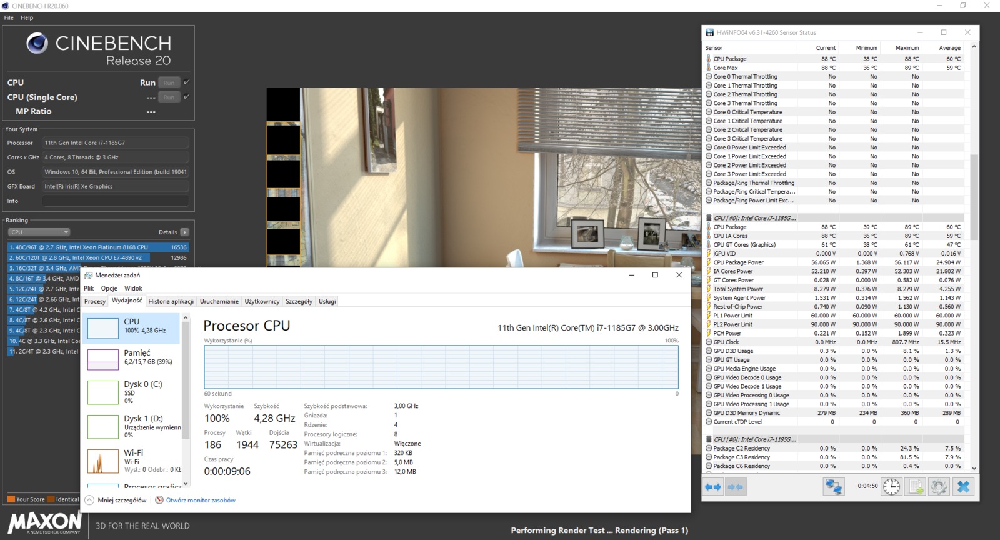Open the Ranking CPU dropdown in Cinebench
The image size is (1000, 540).
[x=39, y=232]
